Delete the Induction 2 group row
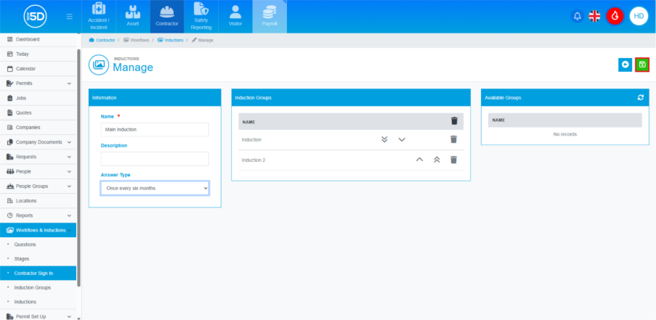 (x=453, y=160)
